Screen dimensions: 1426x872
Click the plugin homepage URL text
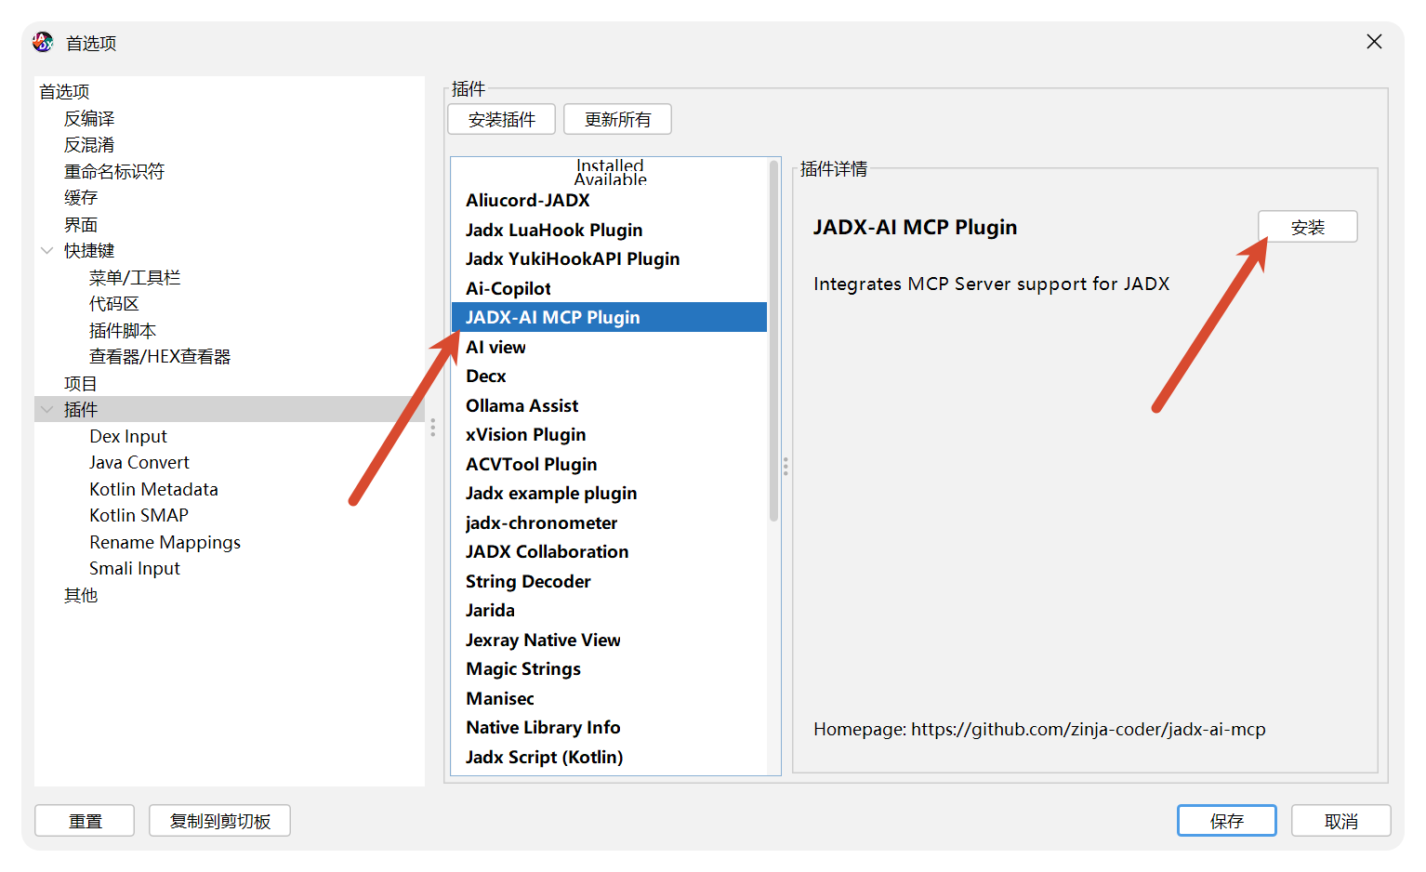1089,730
